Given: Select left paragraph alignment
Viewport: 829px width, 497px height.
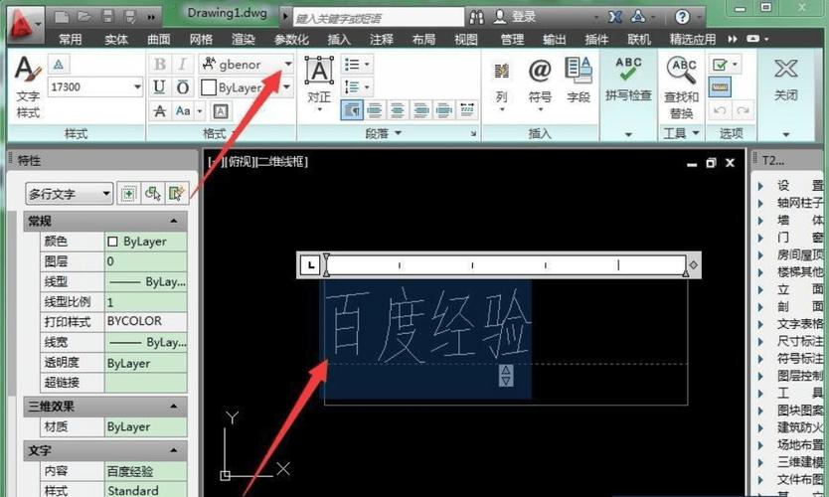Looking at the screenshot, I should (x=375, y=110).
